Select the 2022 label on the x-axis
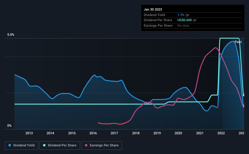 coord(221,133)
